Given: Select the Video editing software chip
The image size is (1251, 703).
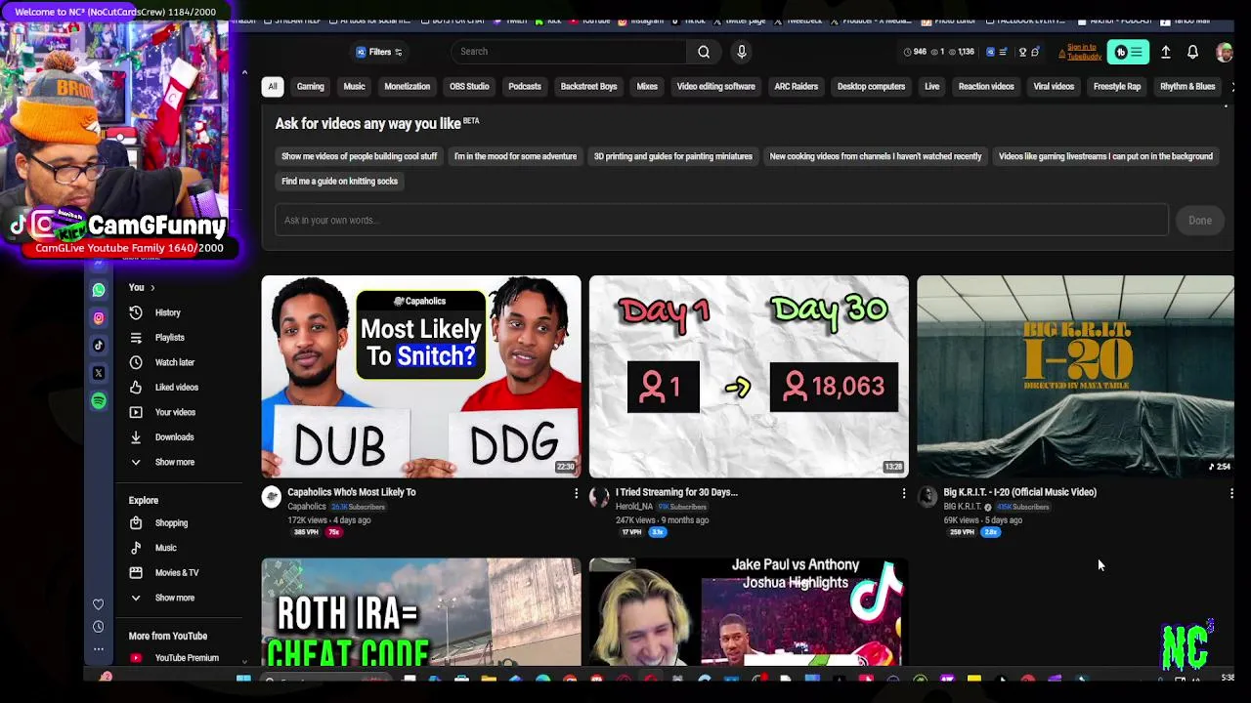Looking at the screenshot, I should (715, 87).
